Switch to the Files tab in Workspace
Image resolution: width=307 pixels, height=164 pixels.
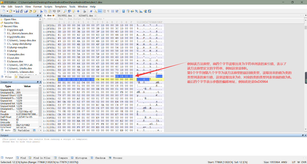click(7, 77)
